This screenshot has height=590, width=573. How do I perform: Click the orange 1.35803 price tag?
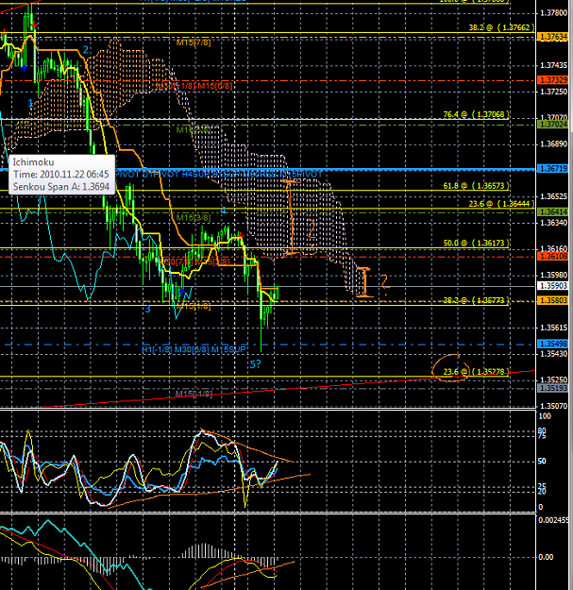tap(552, 300)
